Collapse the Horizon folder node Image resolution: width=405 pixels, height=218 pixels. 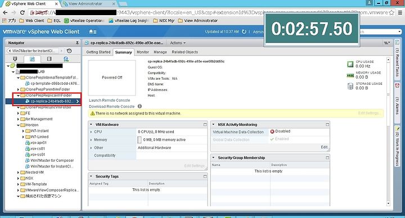pyautogui.click(x=19, y=125)
